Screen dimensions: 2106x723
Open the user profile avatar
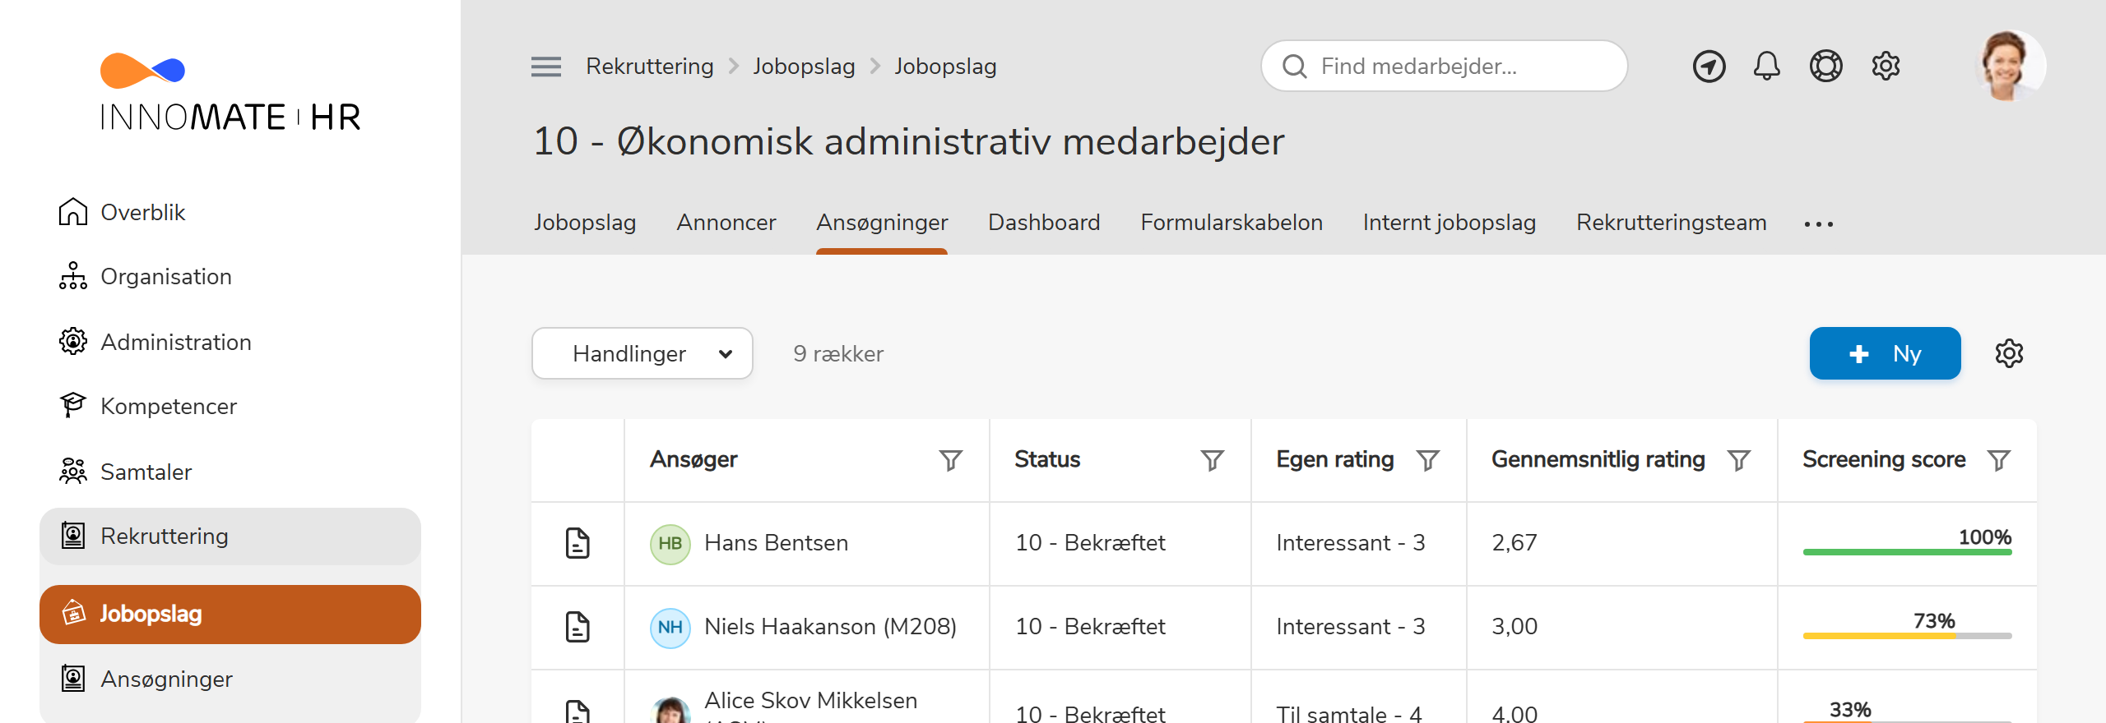click(x=2010, y=66)
